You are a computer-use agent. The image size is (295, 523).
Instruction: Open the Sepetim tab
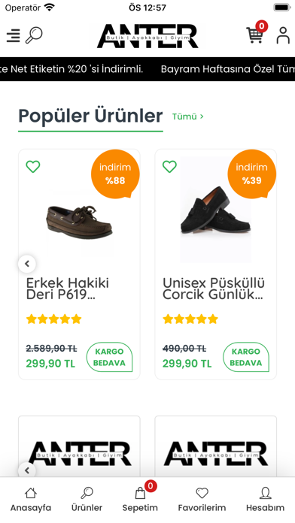point(140,500)
